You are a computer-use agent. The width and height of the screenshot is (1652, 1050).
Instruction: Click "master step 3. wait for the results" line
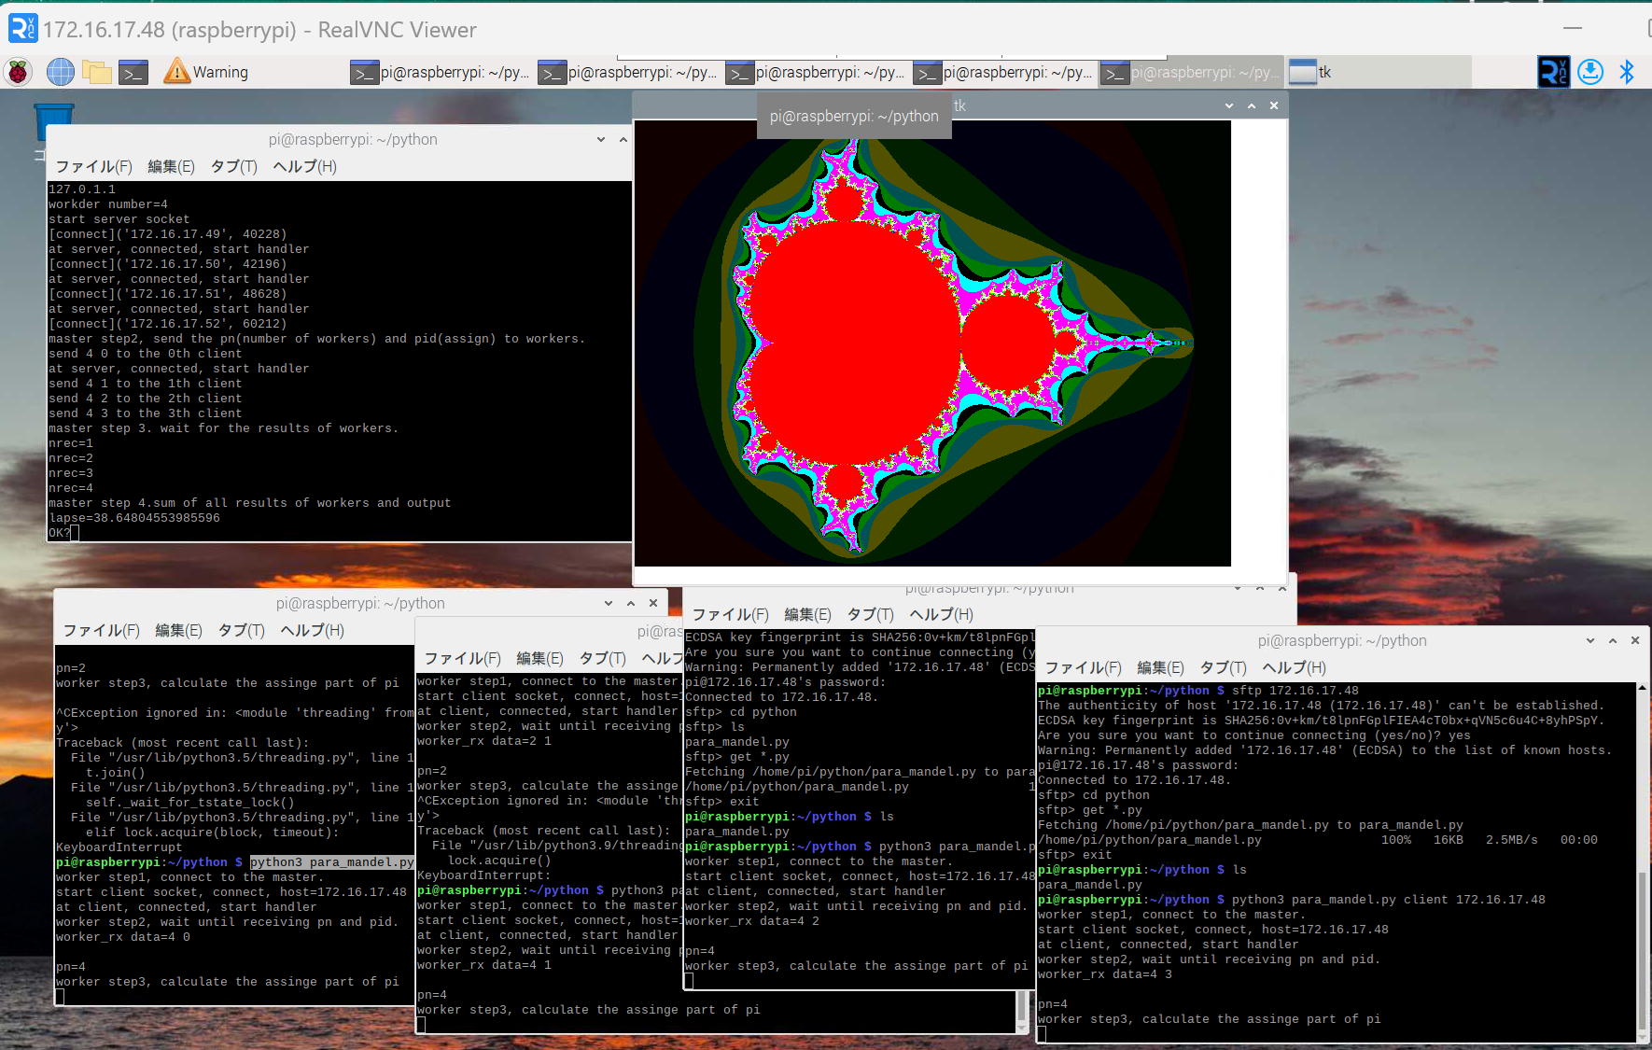(x=224, y=428)
